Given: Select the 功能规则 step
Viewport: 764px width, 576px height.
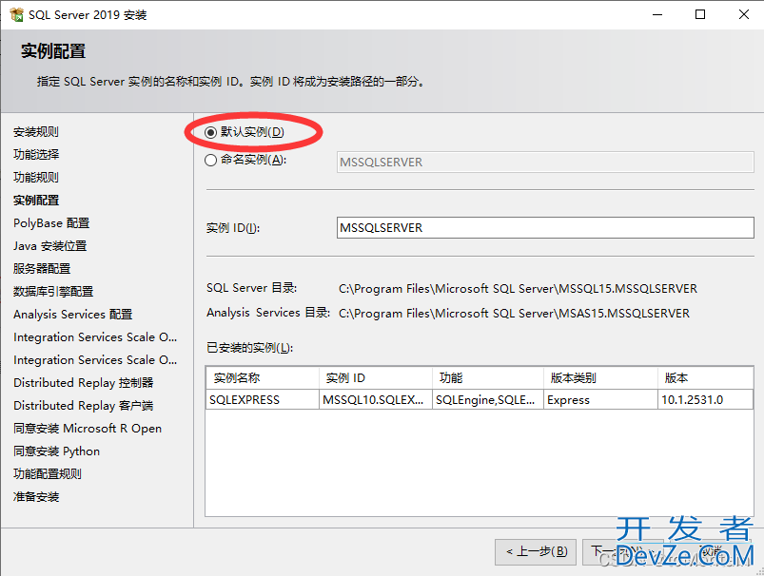Looking at the screenshot, I should point(36,177).
